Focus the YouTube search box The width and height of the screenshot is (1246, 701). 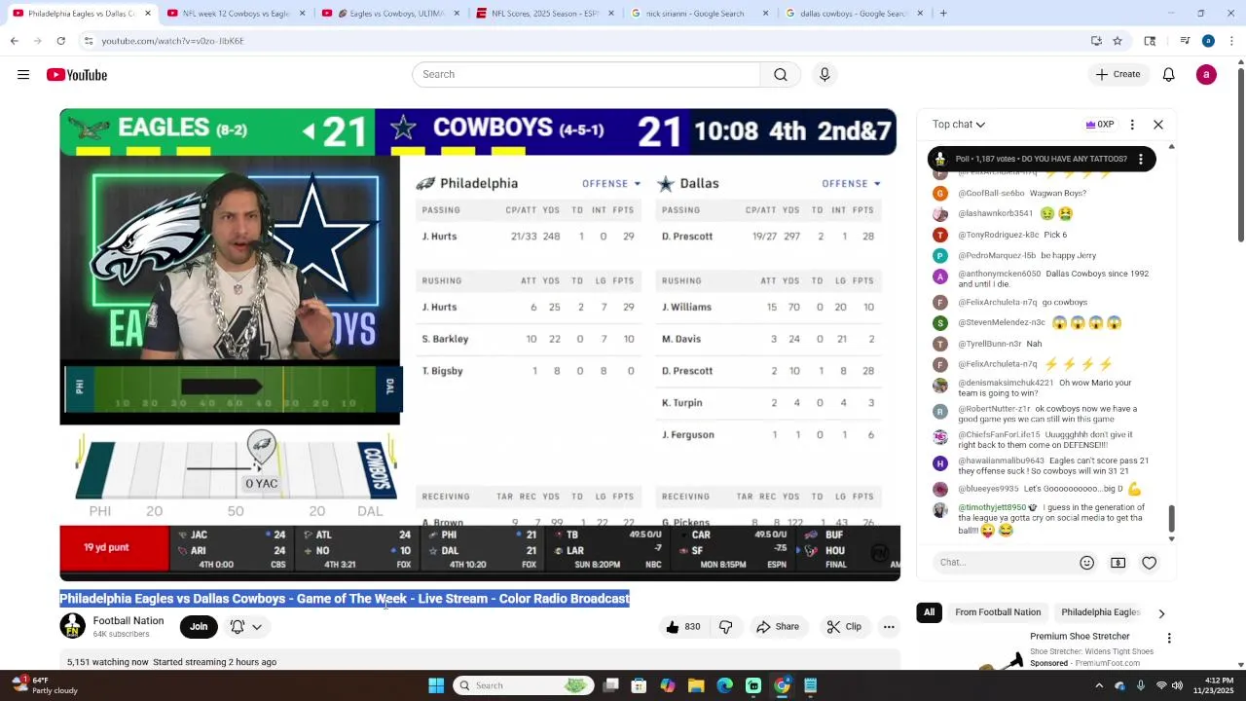tap(586, 75)
